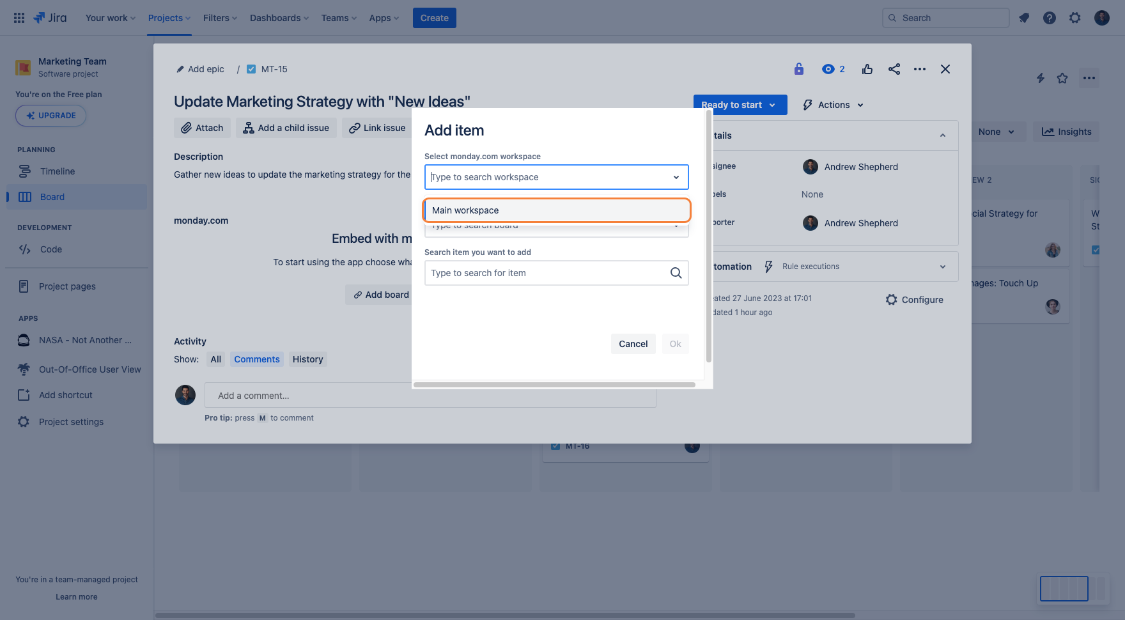The image size is (1125, 620).
Task: Open the issue more actions ellipsis
Action: coord(920,69)
